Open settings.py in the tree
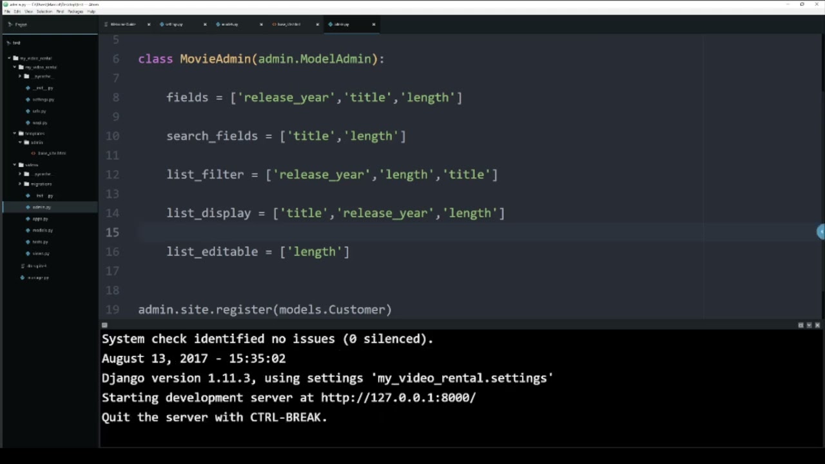Viewport: 825px width, 464px height. [43, 99]
